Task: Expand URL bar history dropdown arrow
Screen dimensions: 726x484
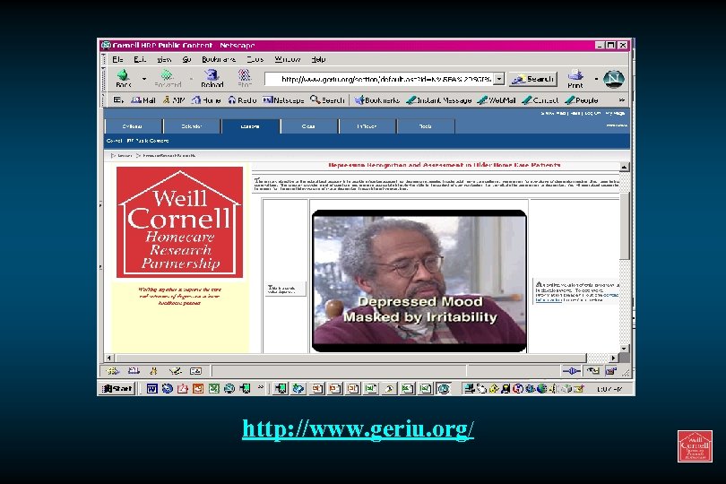Action: (498, 79)
